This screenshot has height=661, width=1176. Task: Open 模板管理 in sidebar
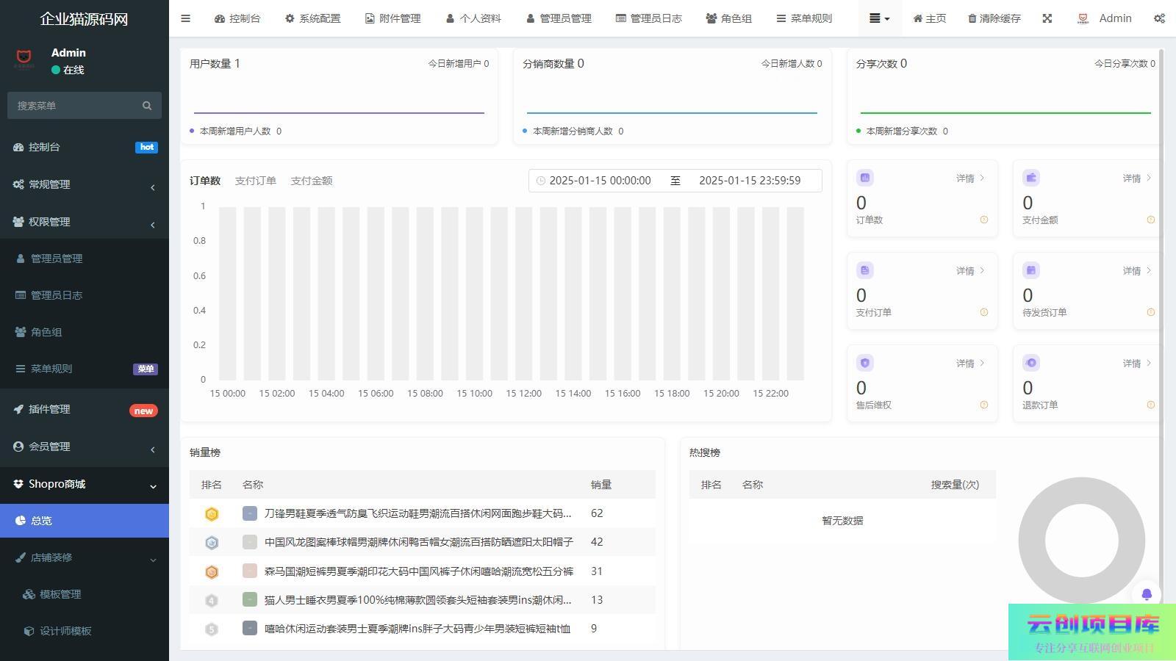(x=60, y=594)
